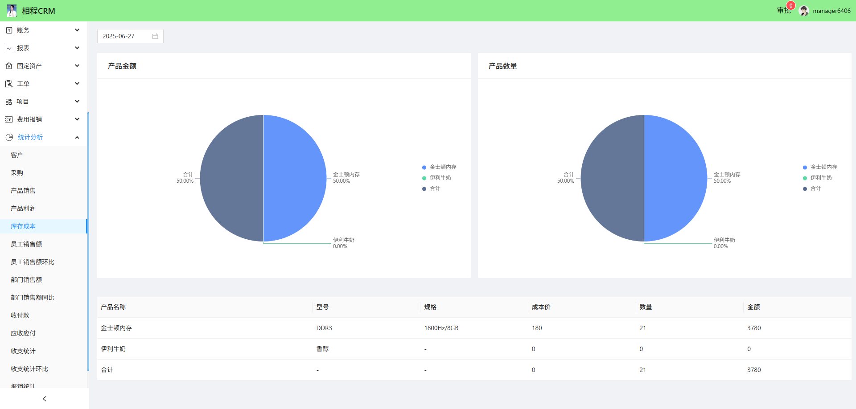Click the 固定资产 sidebar icon

9,66
